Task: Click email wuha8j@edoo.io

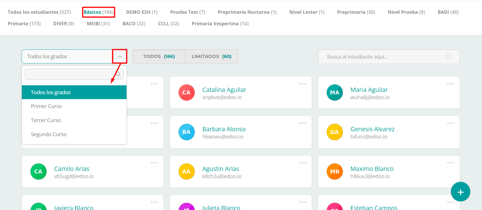Action: coord(370,97)
